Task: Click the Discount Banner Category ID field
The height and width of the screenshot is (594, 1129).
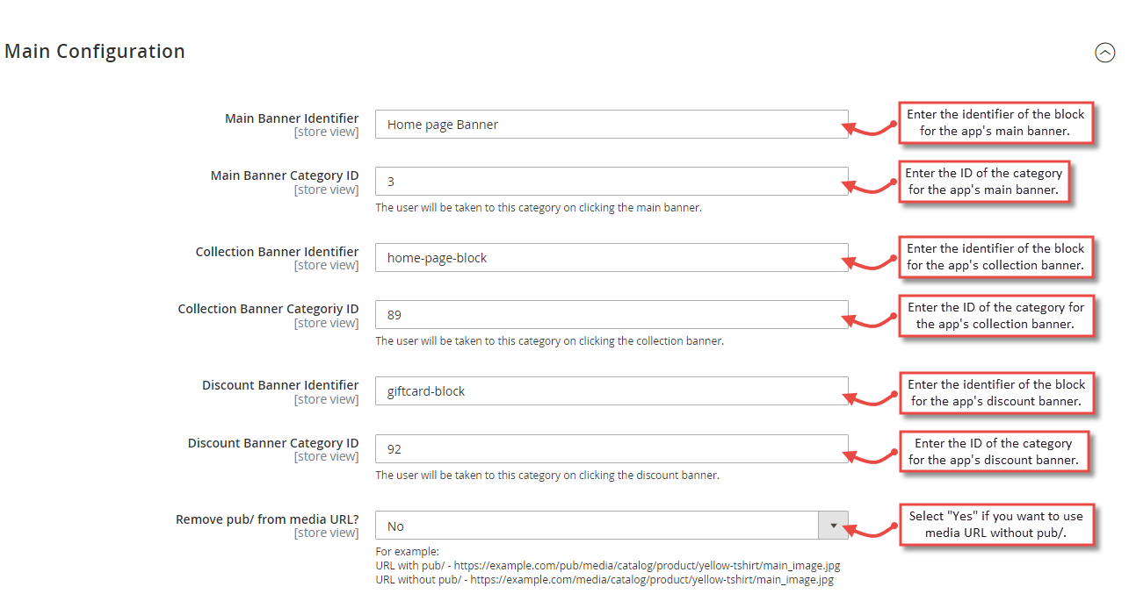Action: coord(612,449)
